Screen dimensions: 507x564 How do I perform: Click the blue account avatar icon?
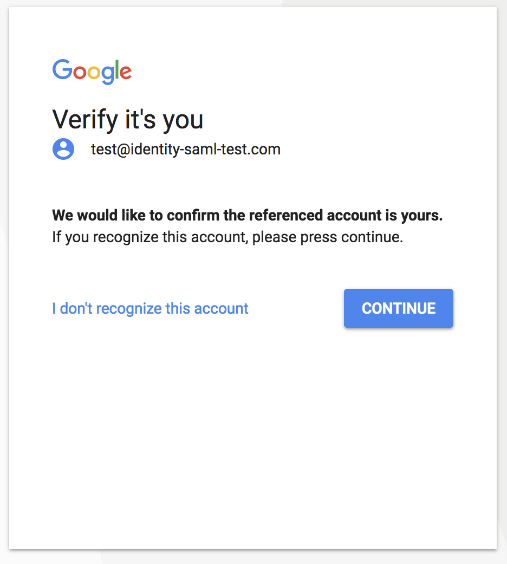coord(63,148)
